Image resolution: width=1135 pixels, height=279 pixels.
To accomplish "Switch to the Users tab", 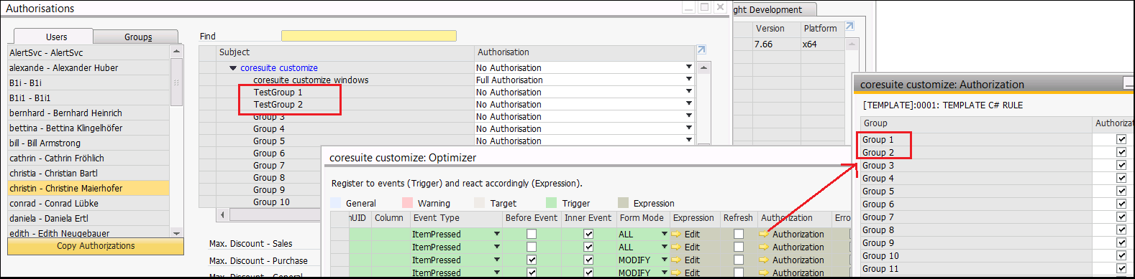I will tap(55, 37).
